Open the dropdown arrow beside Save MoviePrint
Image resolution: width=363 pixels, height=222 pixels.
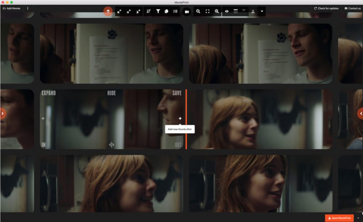coord(358,218)
